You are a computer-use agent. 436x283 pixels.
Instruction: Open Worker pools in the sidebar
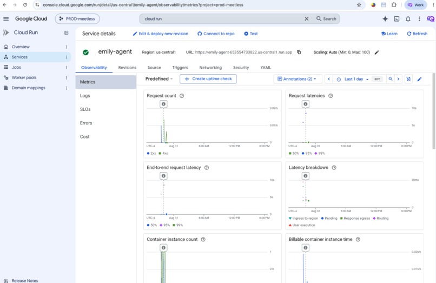tap(24, 77)
